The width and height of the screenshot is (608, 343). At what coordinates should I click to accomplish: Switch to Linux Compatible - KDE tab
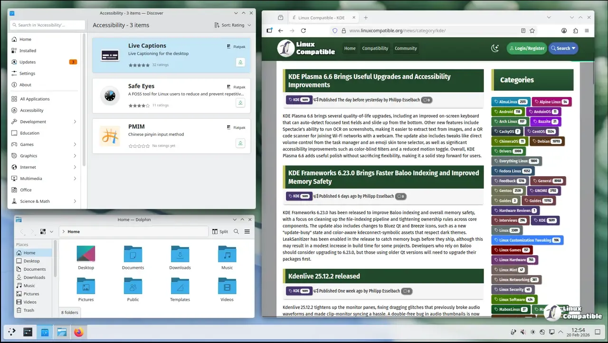[321, 18]
